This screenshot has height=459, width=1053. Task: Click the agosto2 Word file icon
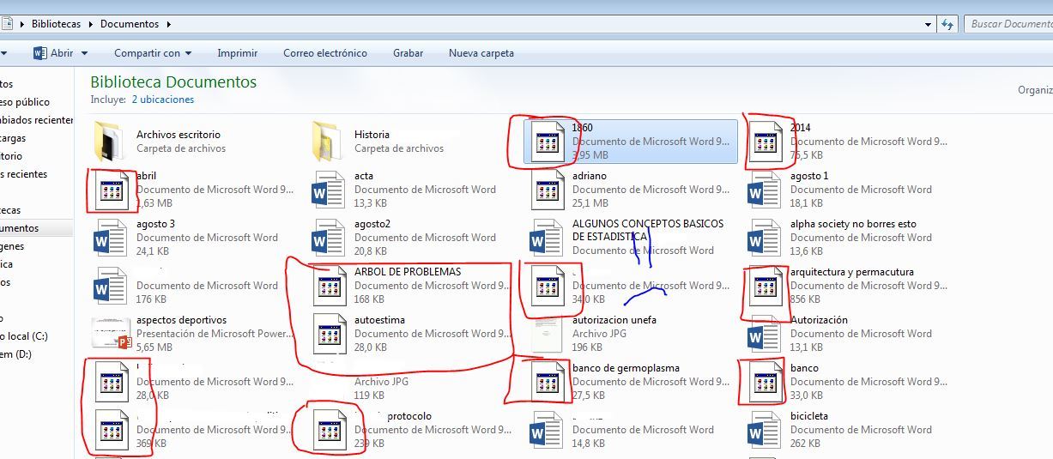tap(327, 238)
